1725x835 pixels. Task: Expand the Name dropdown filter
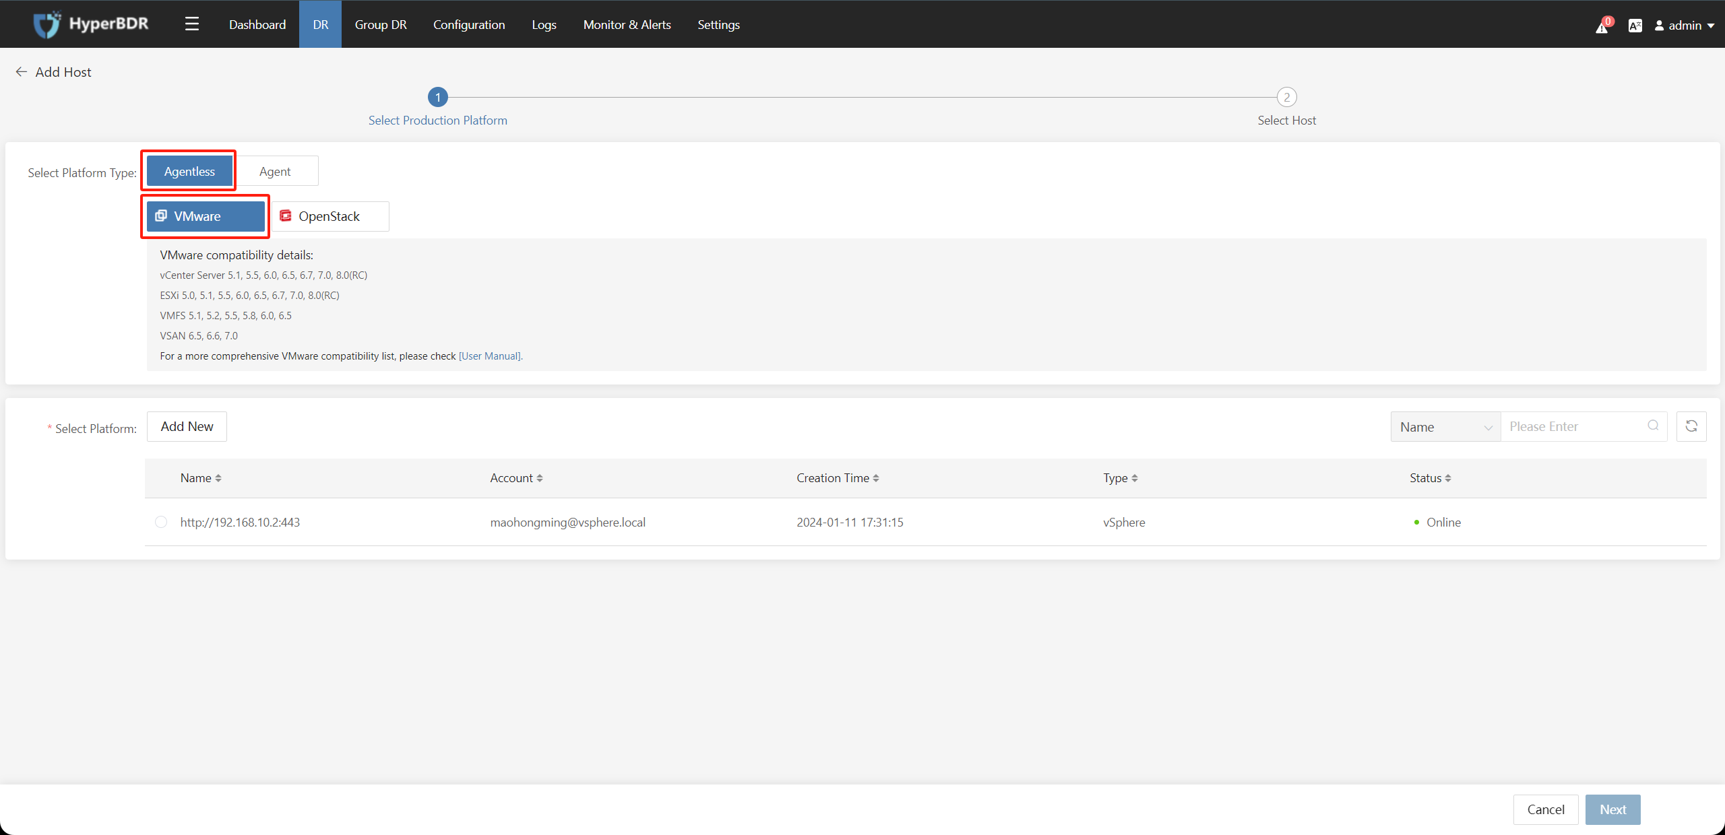[1443, 426]
